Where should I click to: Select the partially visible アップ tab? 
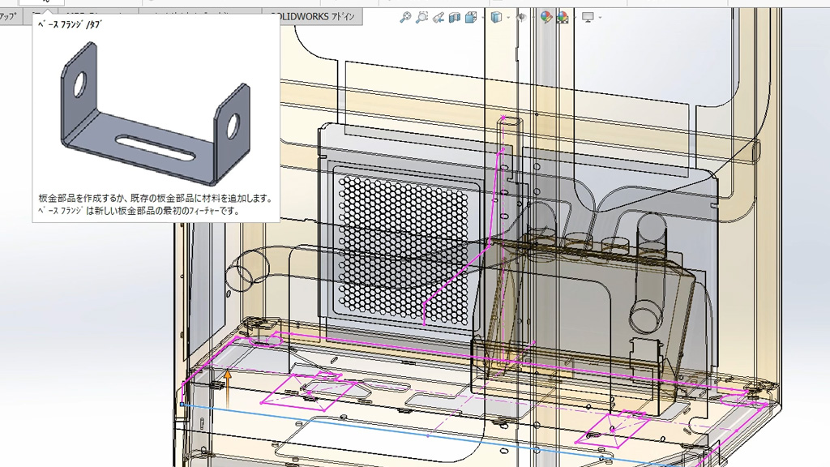[x=10, y=17]
